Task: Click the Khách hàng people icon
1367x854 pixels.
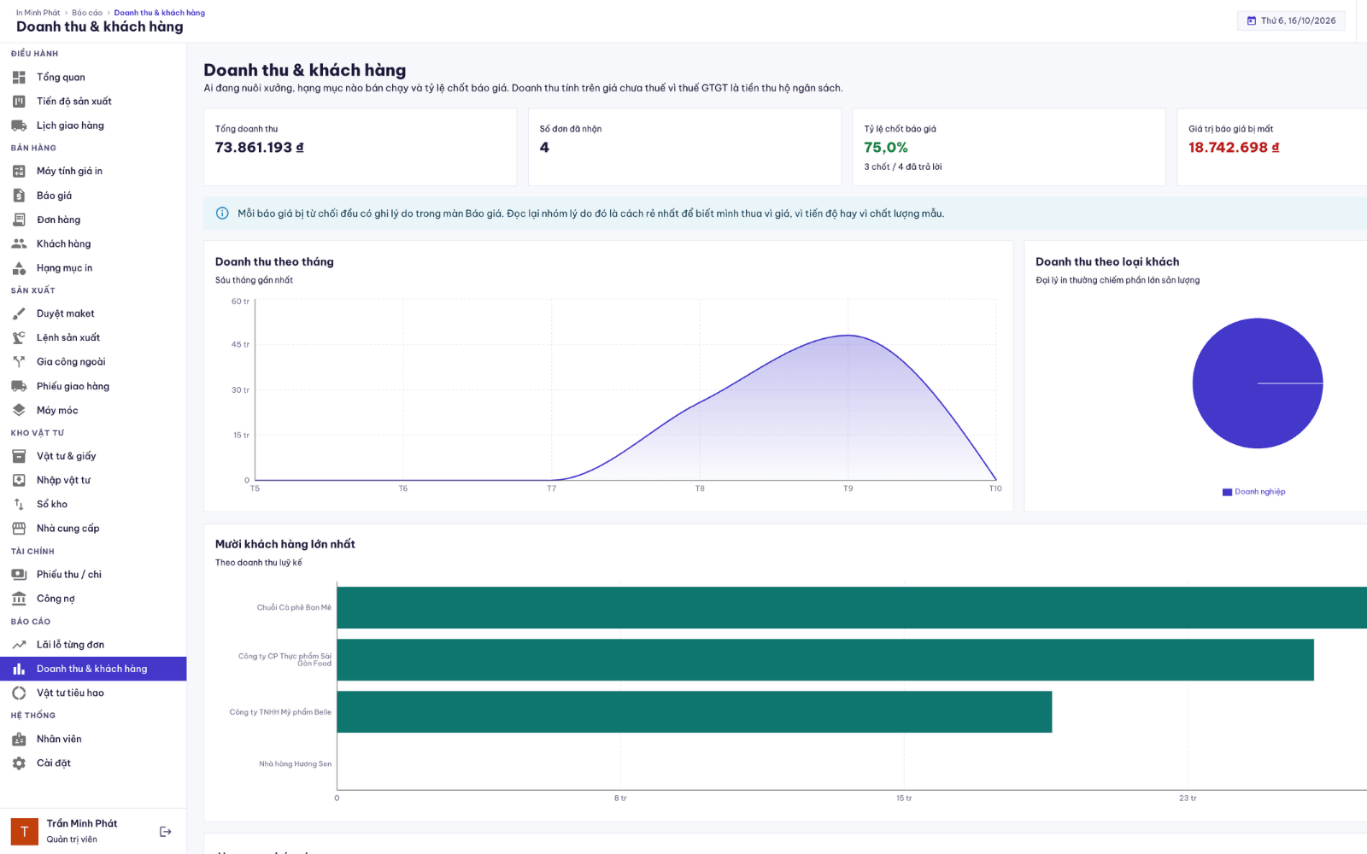Action: click(19, 244)
